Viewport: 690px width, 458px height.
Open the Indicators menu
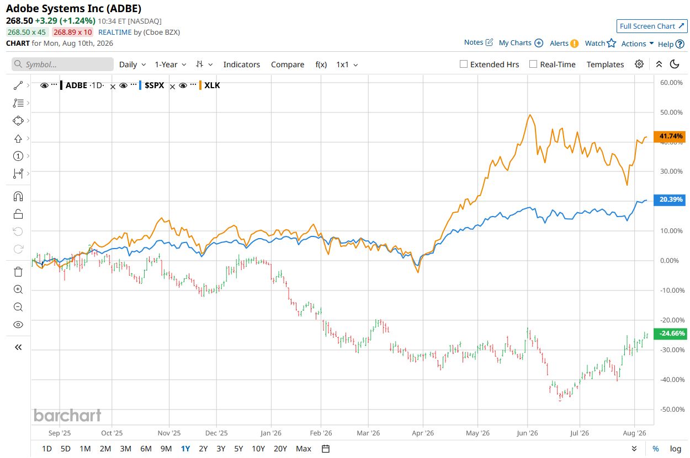[x=242, y=64]
